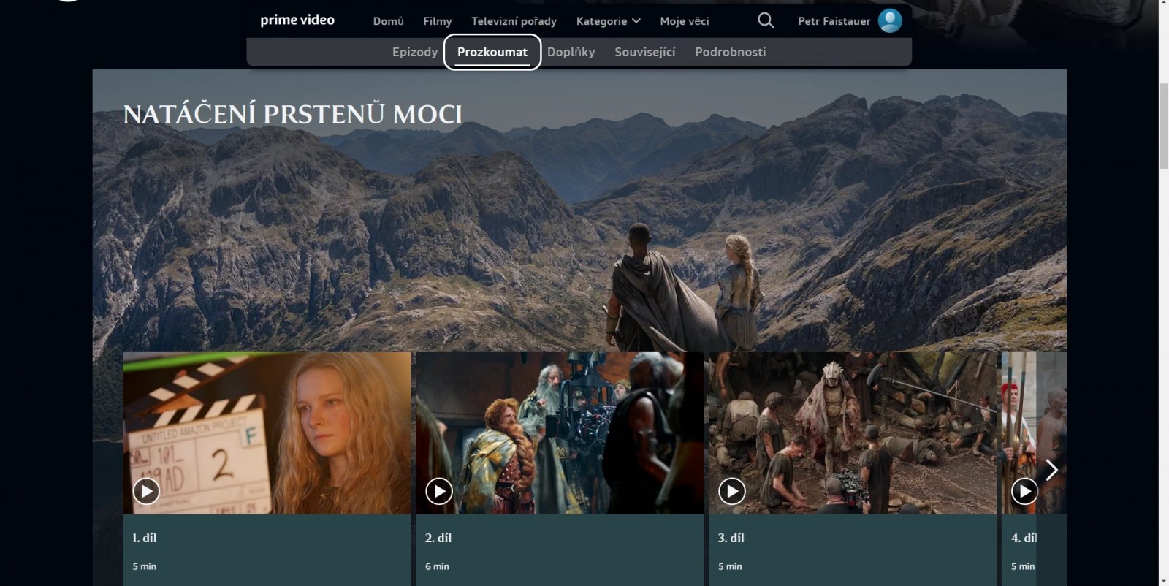This screenshot has width=1169, height=586.
Task: Open the 1. díl clapperboard thumbnail
Action: tap(267, 433)
